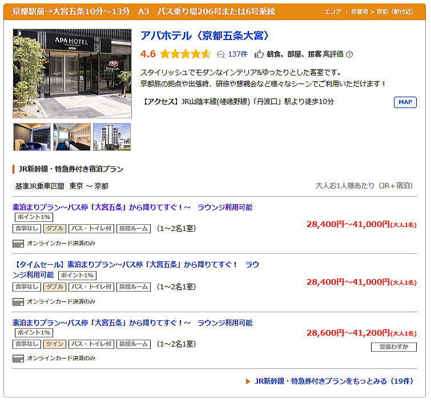Click the credit card icon in first plan
This screenshot has height=402, width=431.
pyautogui.click(x=18, y=244)
